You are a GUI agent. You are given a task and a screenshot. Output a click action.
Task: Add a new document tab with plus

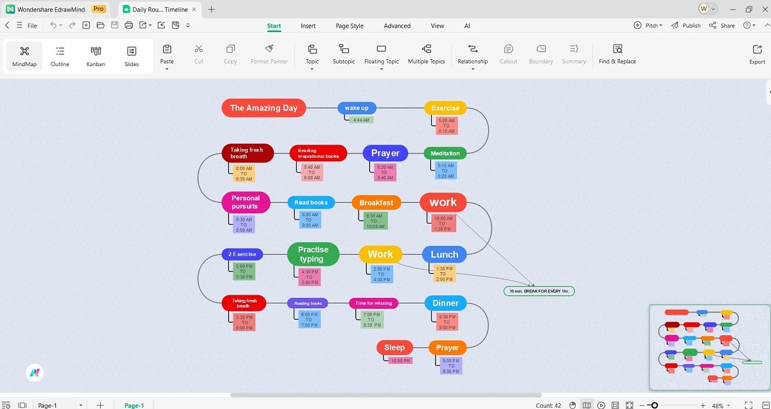click(x=211, y=9)
